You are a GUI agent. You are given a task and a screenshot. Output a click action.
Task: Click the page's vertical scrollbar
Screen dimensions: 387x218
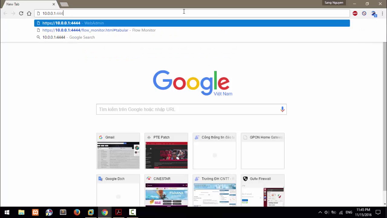tap(385, 116)
